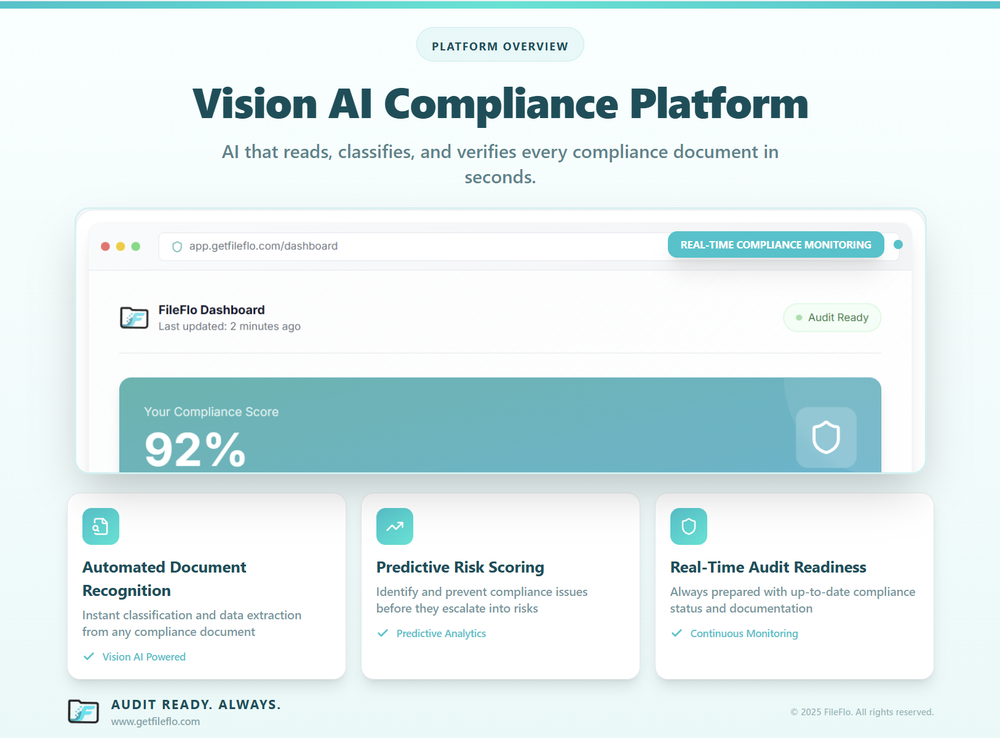Click the shield icon on Audit Readiness card

tap(688, 526)
